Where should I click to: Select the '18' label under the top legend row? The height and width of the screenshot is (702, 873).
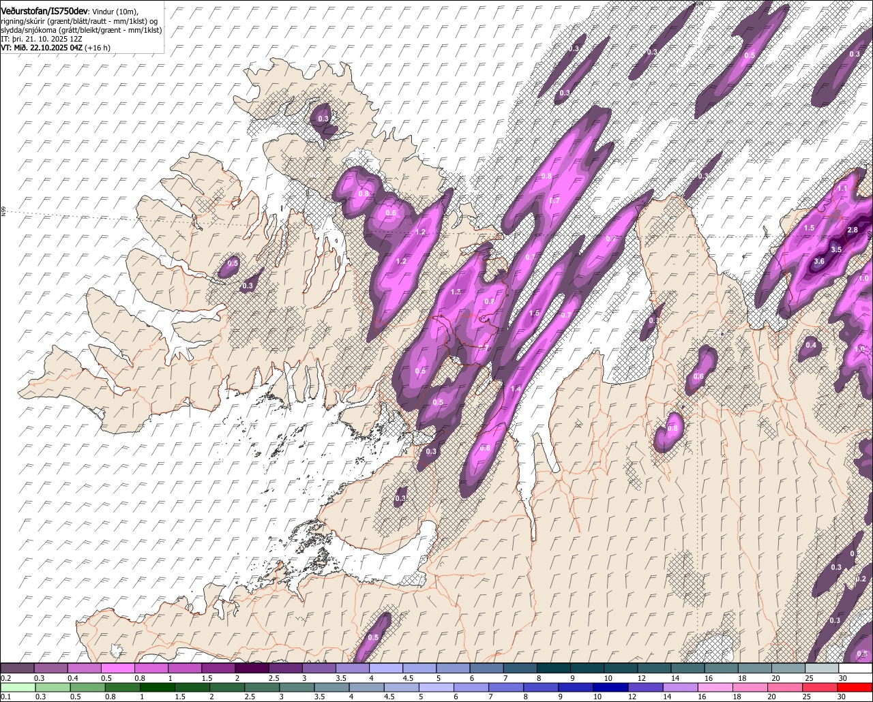(742, 678)
